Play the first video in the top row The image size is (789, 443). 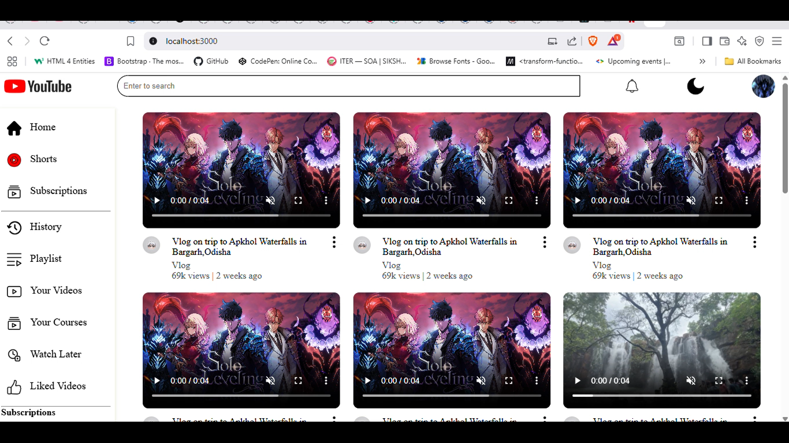coord(157,201)
